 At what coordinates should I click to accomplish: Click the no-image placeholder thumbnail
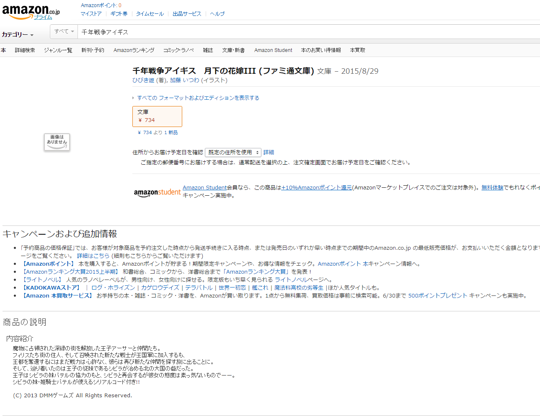(x=57, y=142)
